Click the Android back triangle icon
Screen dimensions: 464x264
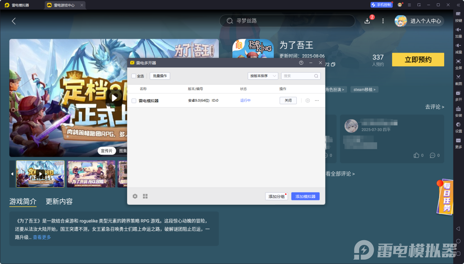click(x=458, y=229)
